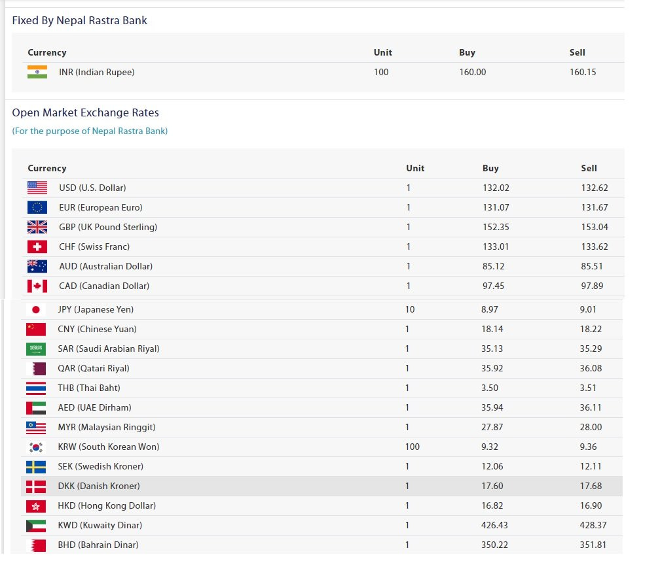Screen dimensions: 660x561
Task: Click the Swiss flag icon
Action: (x=37, y=246)
